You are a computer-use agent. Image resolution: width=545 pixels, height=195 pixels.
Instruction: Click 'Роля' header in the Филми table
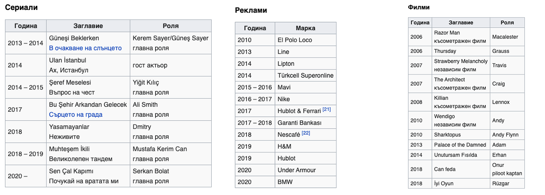pyautogui.click(x=507, y=23)
